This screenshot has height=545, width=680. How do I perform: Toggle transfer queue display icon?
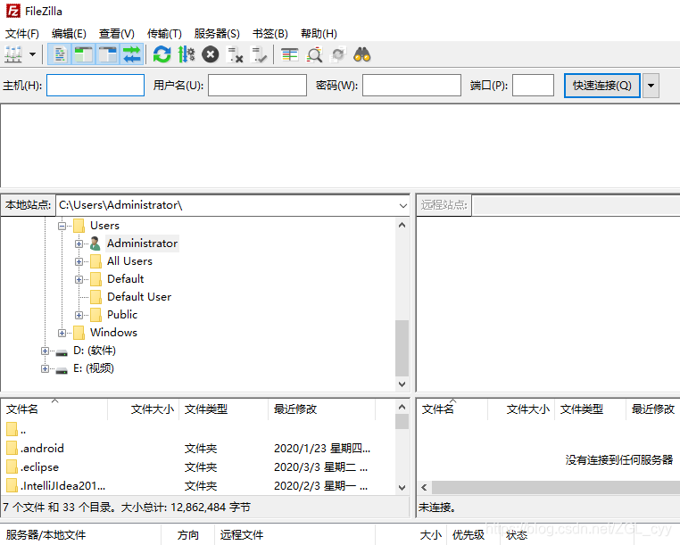[x=131, y=54]
